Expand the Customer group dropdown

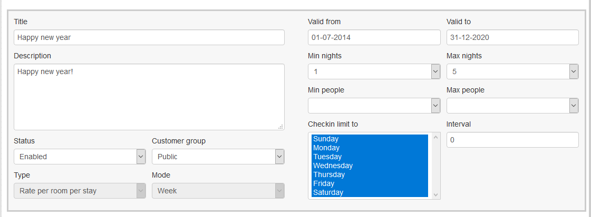click(x=218, y=157)
